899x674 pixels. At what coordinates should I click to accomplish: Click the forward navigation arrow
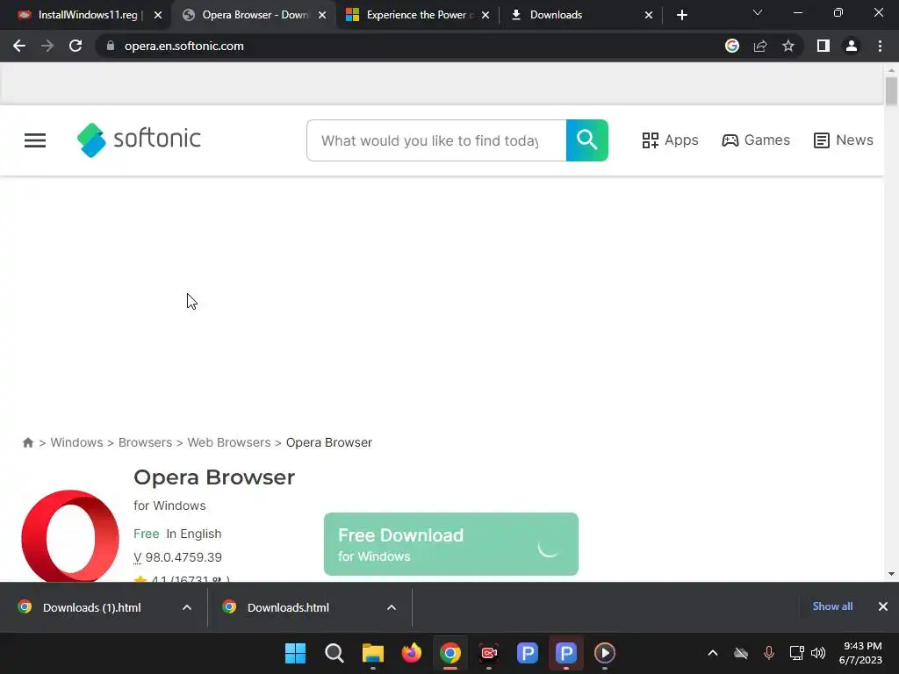point(47,46)
